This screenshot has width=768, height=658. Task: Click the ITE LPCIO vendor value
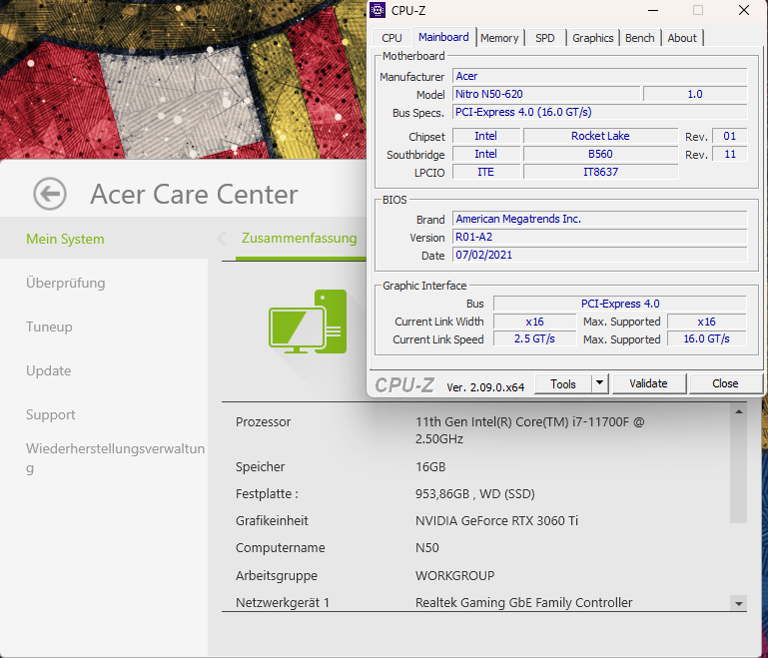click(486, 173)
